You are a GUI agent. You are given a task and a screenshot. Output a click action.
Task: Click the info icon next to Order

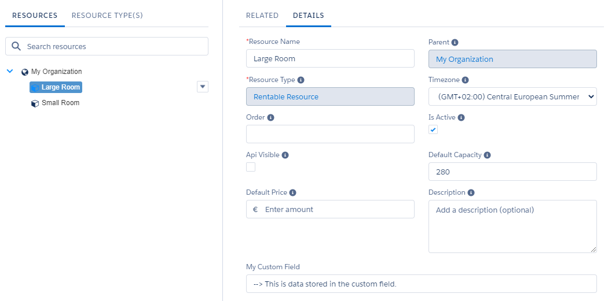[271, 118]
